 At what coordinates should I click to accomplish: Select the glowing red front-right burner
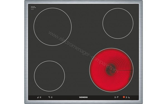(111, 70)
